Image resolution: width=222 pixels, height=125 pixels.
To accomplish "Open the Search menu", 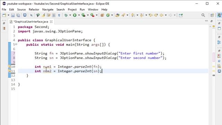I will click(61, 9).
